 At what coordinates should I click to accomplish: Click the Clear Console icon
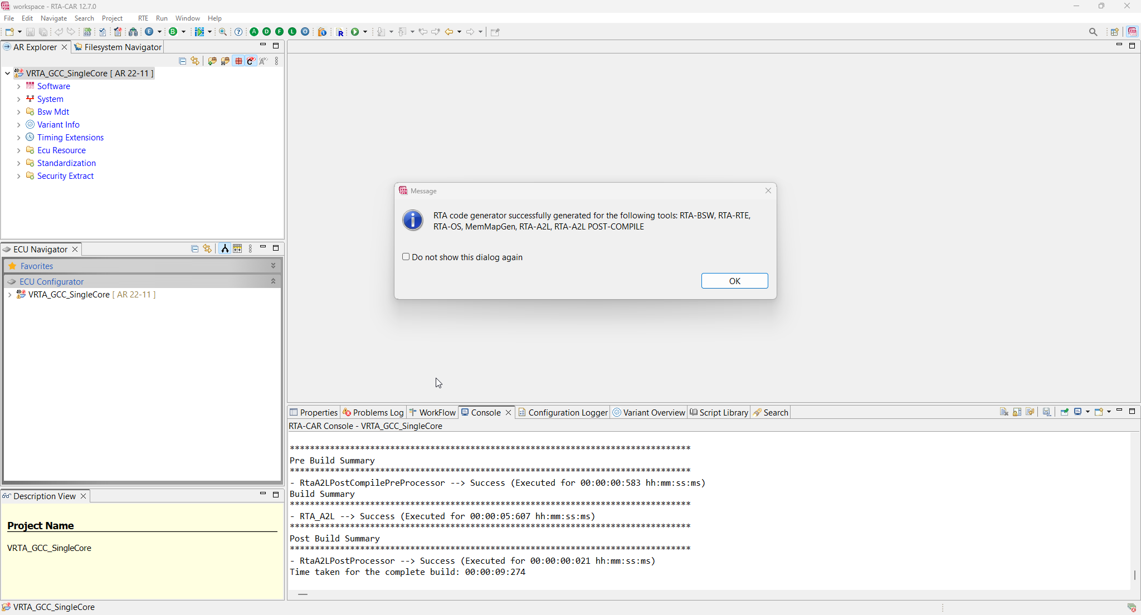1004,412
